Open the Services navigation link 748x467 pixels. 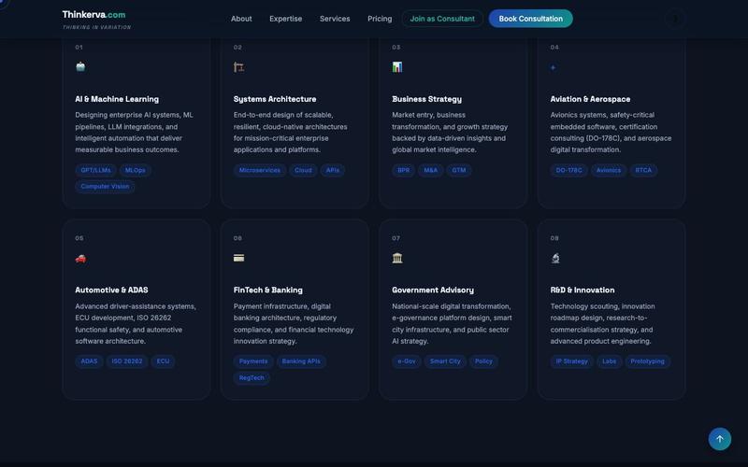(x=335, y=19)
